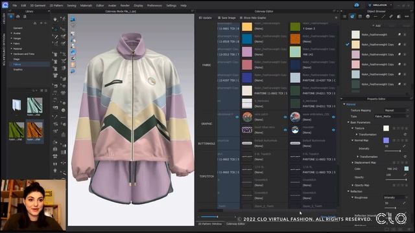Click the white Texture swatch in Property Editor
Viewport: 415px width, 233px height.
tap(386, 128)
